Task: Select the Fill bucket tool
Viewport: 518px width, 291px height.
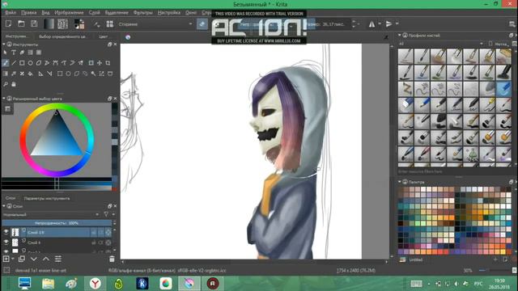Action: point(31,74)
